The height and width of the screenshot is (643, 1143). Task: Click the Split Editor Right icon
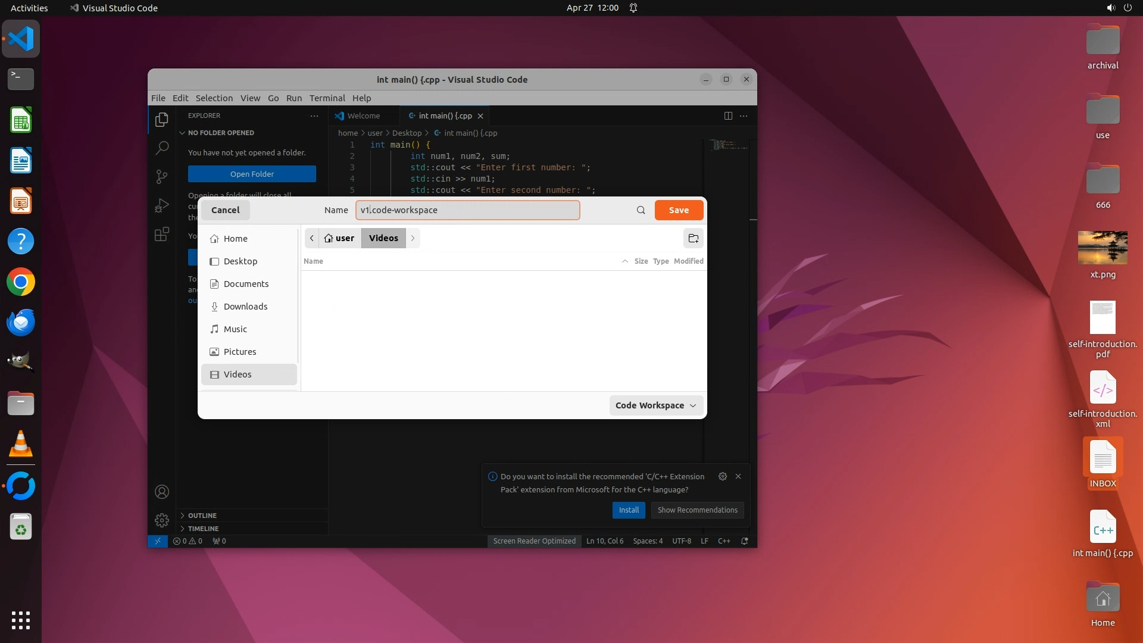tap(727, 116)
